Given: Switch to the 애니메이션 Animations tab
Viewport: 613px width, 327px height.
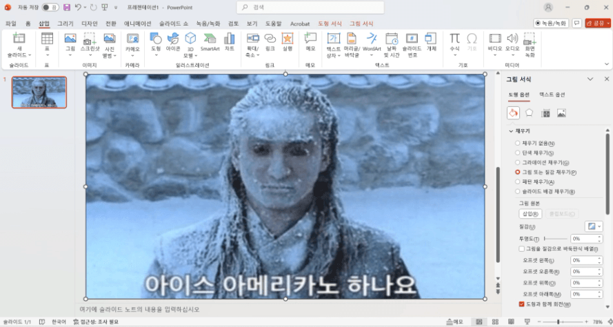Looking at the screenshot, I should 138,23.
